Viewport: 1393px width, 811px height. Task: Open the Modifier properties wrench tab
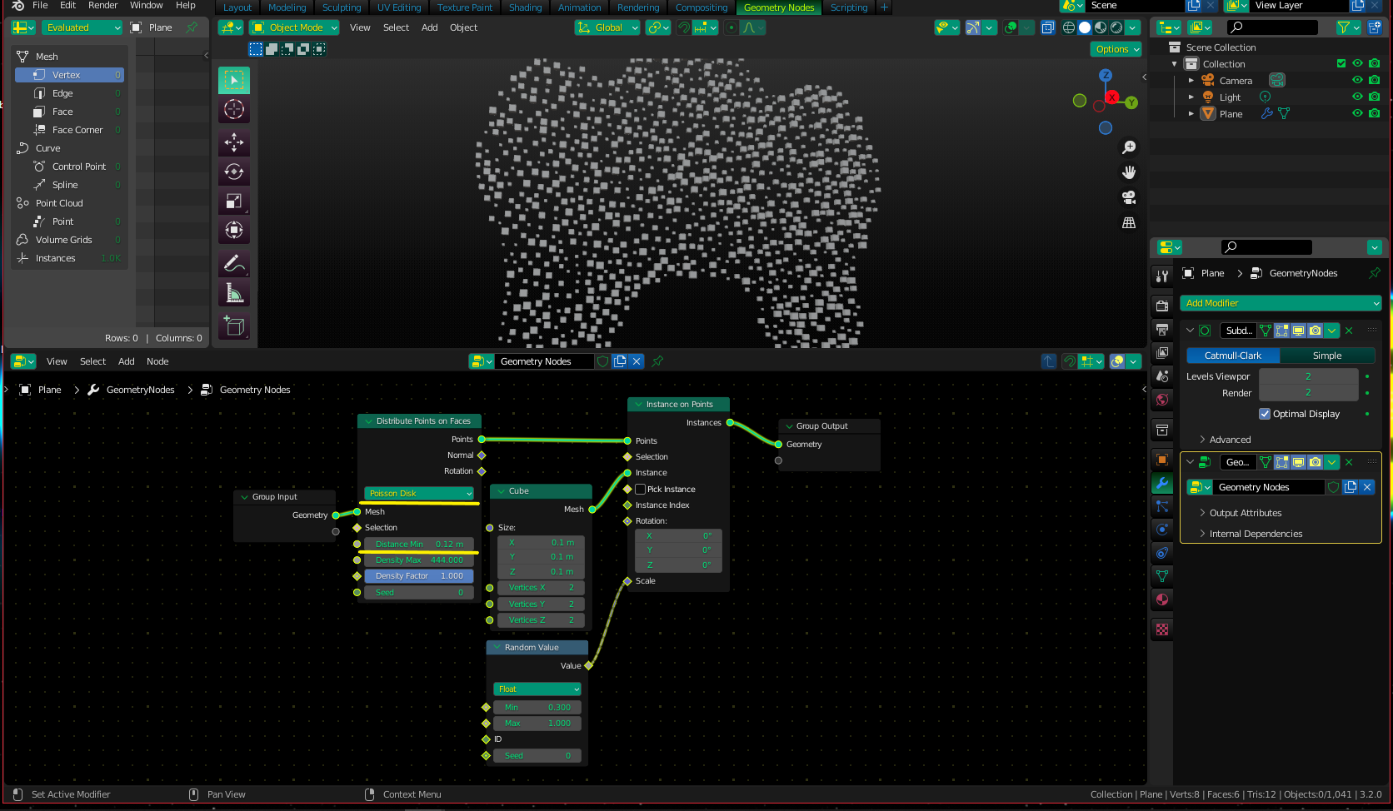click(1162, 483)
